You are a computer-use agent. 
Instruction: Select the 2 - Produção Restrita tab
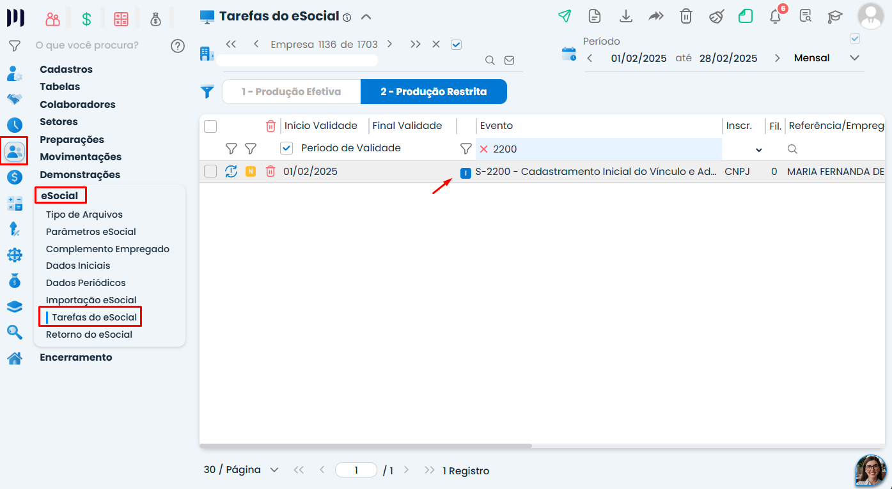click(x=434, y=92)
